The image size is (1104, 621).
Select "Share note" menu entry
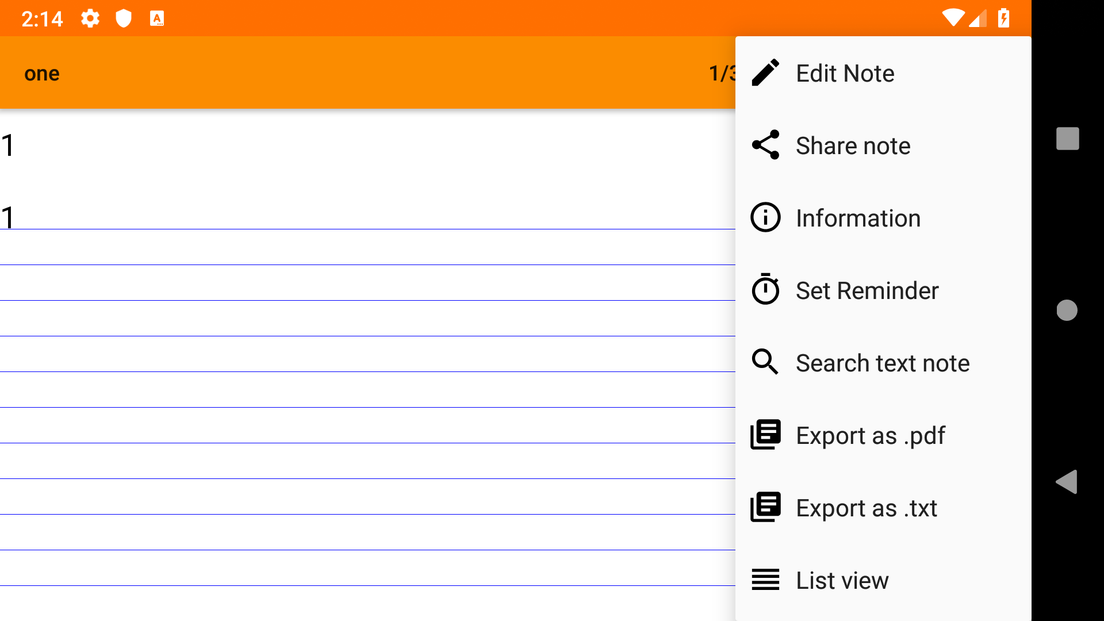853,145
